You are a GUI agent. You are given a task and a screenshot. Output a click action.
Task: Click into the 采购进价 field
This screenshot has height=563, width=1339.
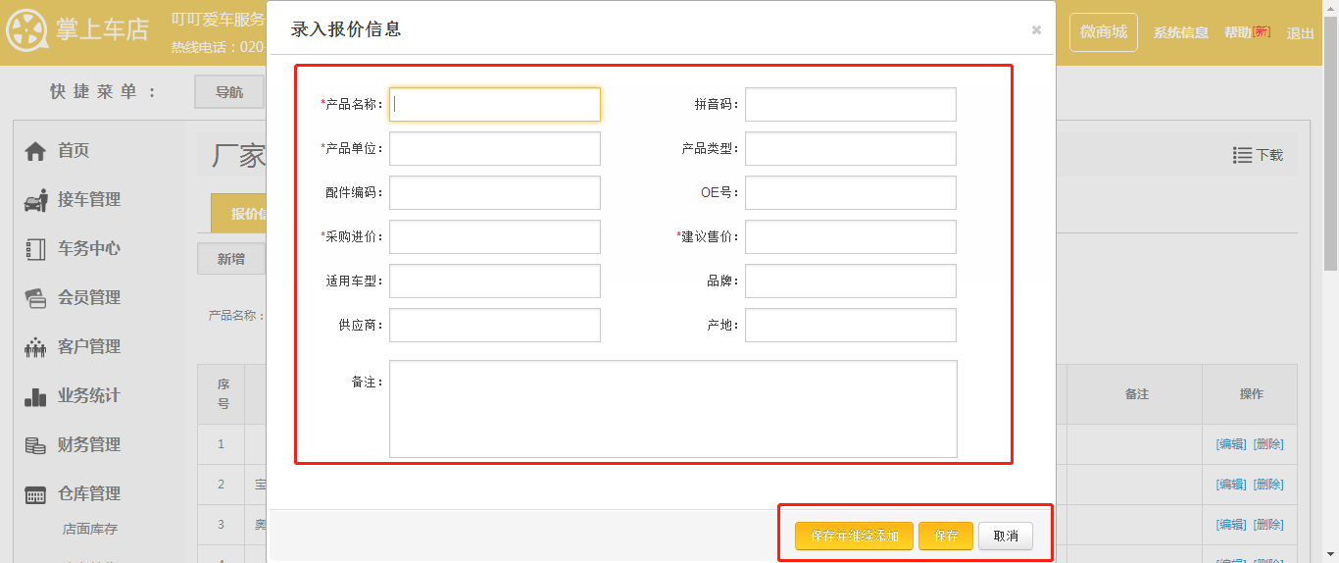[494, 237]
